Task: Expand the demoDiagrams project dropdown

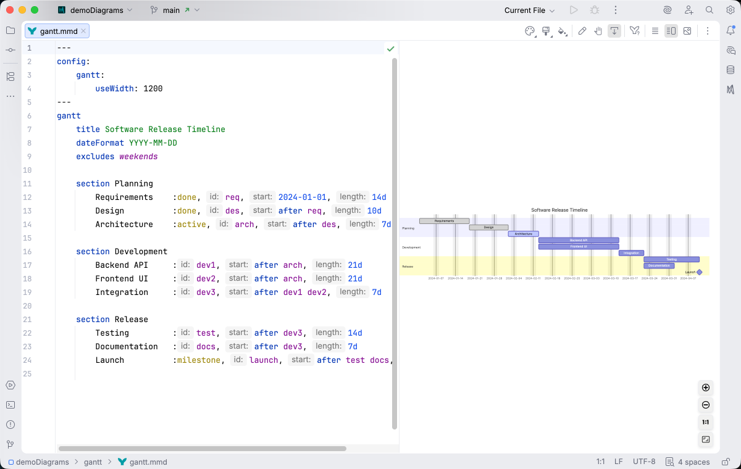Action: pos(95,10)
